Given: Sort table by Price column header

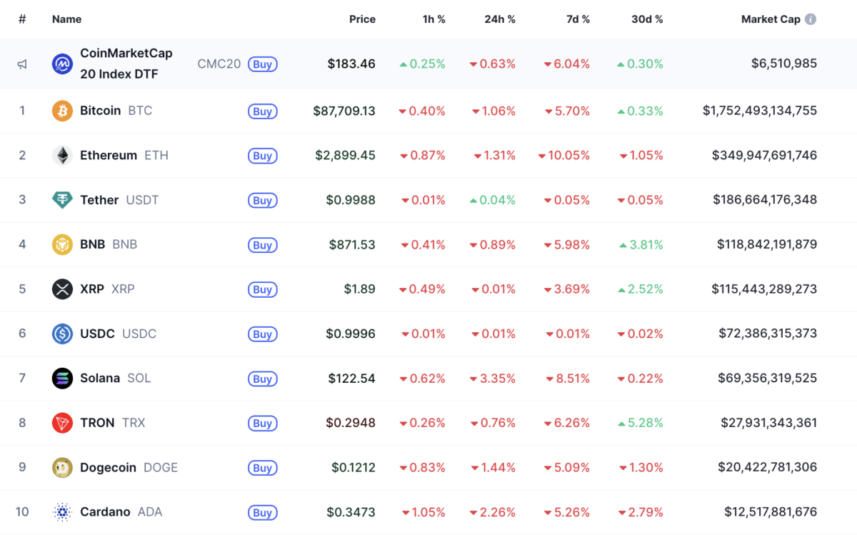Looking at the screenshot, I should click(x=362, y=19).
